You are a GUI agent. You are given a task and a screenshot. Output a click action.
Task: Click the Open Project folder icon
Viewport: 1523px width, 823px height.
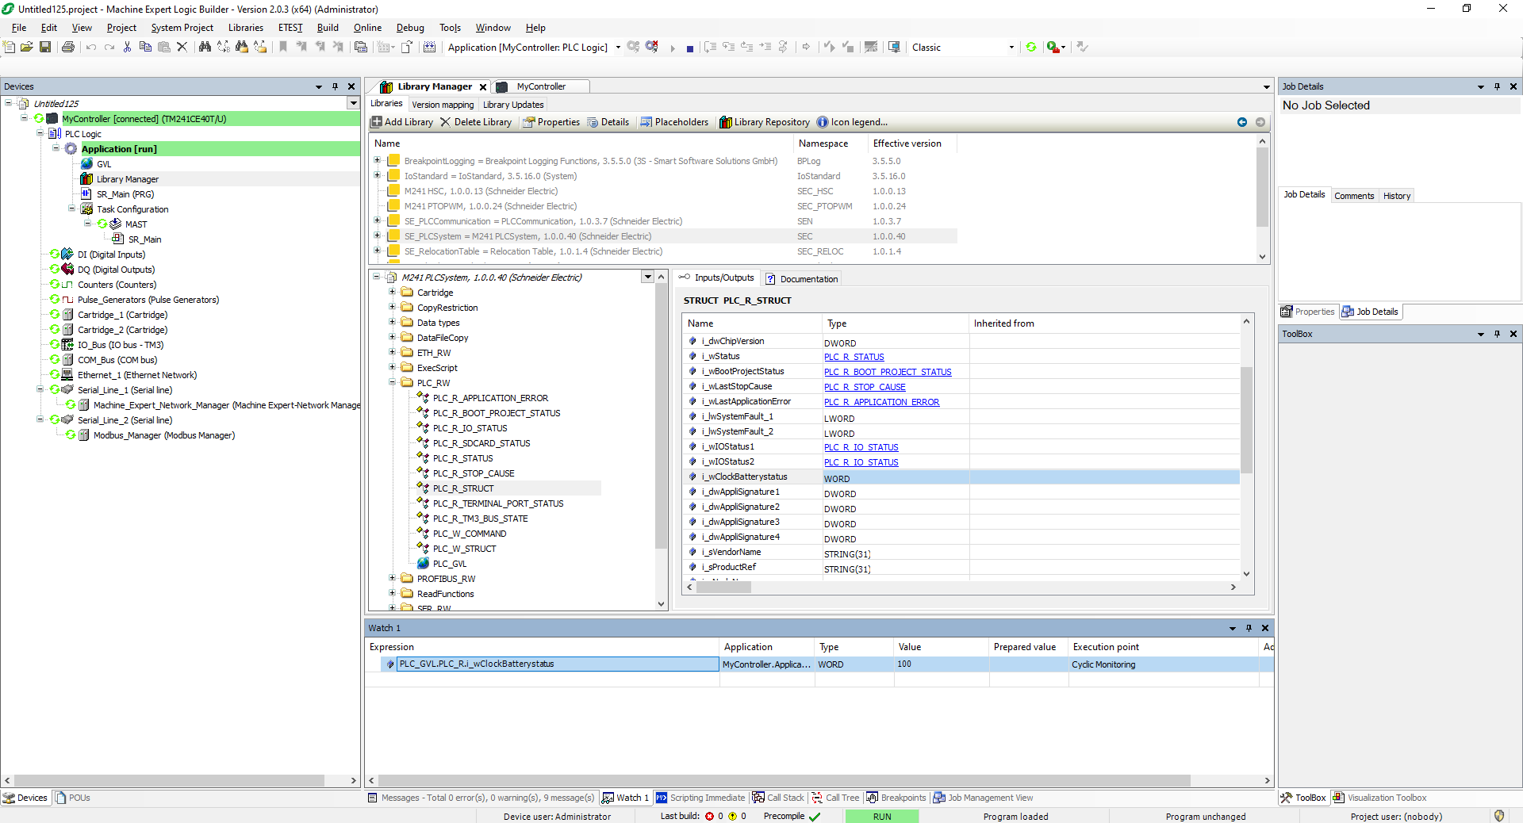(x=27, y=48)
